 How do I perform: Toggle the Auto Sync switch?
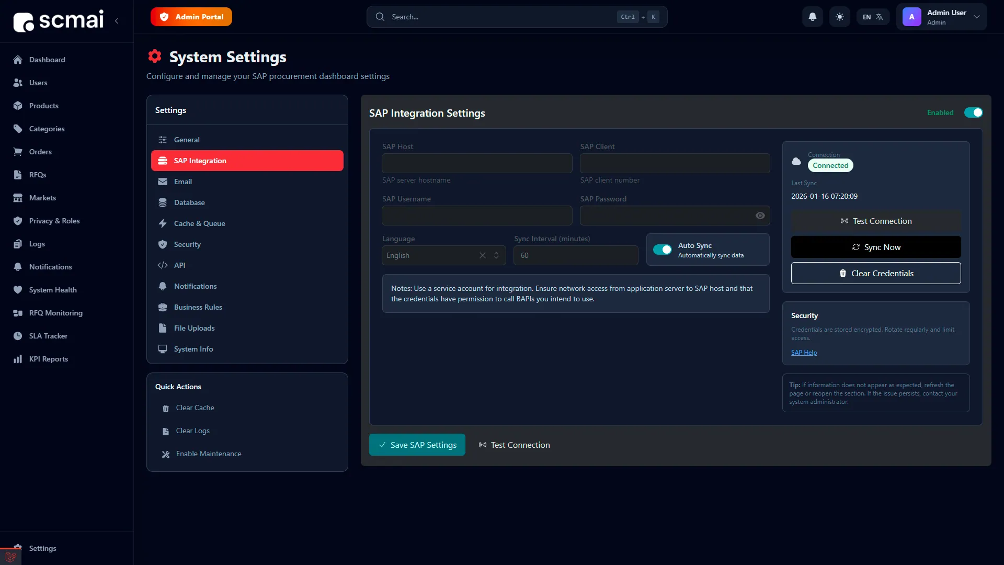662,250
